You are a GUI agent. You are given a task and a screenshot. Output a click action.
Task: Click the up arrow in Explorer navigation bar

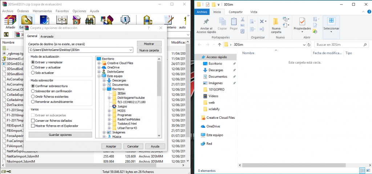219,45
